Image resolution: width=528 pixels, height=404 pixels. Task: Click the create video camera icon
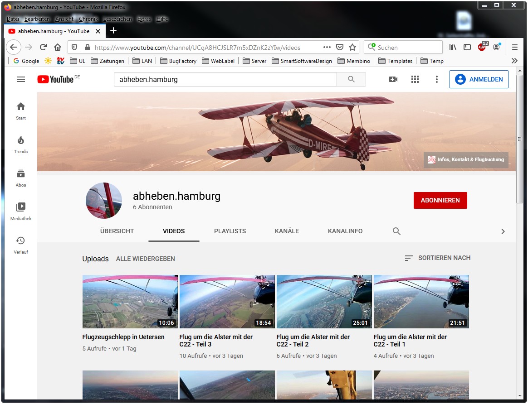coord(393,79)
